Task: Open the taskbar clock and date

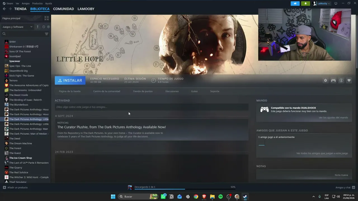Action: pyautogui.click(x=349, y=197)
